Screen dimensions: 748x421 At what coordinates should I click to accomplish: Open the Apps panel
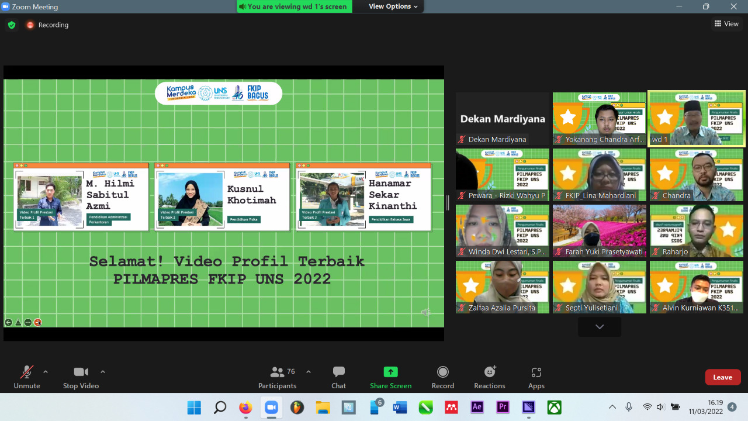pos(536,377)
